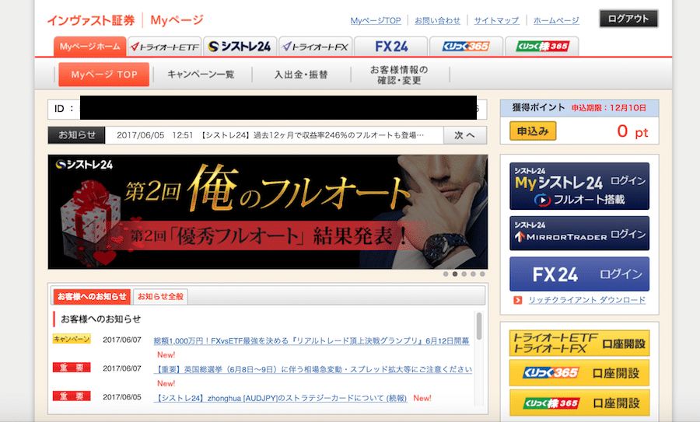Open トライオートETF/FX 口座開設 button
The height and width of the screenshot is (422, 700).
click(x=579, y=343)
